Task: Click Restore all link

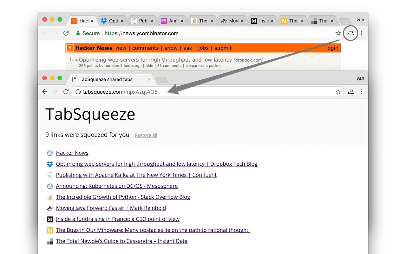Action: point(146,135)
